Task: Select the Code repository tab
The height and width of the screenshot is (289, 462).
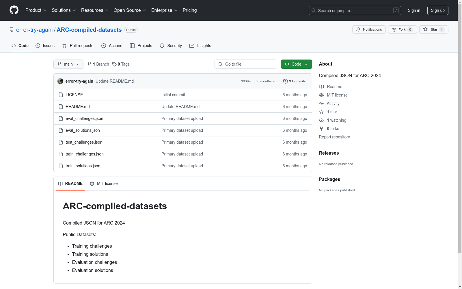Action: (x=20, y=46)
